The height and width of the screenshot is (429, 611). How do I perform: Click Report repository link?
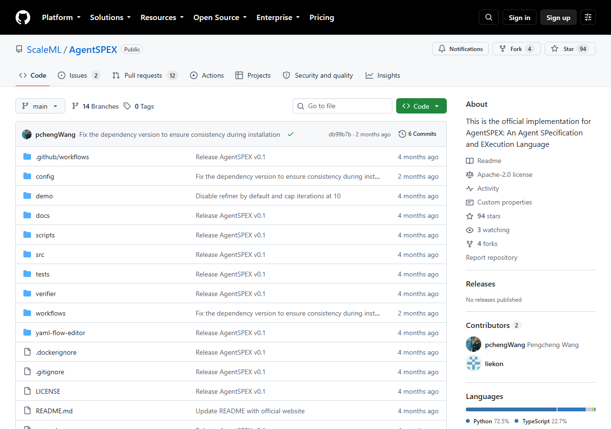pos(492,257)
